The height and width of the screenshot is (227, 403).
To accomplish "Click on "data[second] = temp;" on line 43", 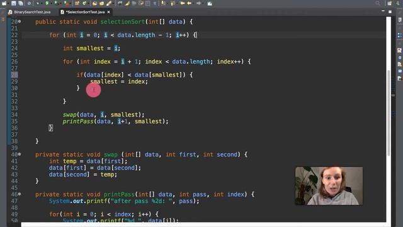I will [x=83, y=175].
